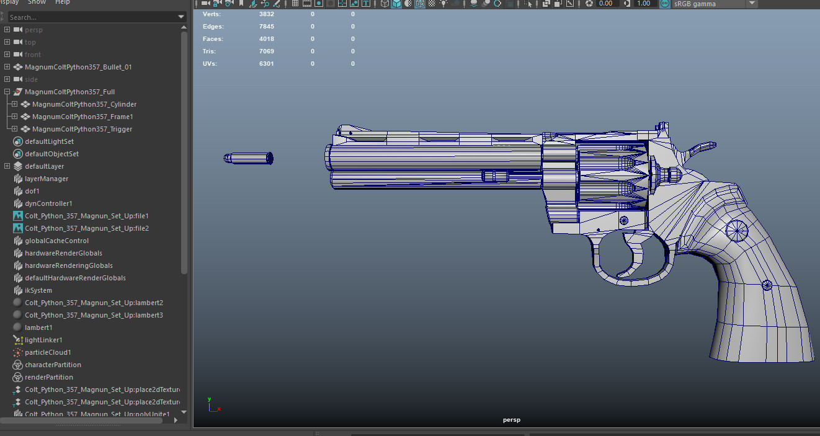Screen dimensions: 820x436
Task: Set the exposure value field
Action: pos(605,4)
